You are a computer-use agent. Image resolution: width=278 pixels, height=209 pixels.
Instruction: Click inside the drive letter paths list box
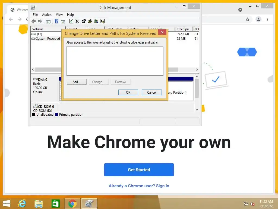(115, 61)
